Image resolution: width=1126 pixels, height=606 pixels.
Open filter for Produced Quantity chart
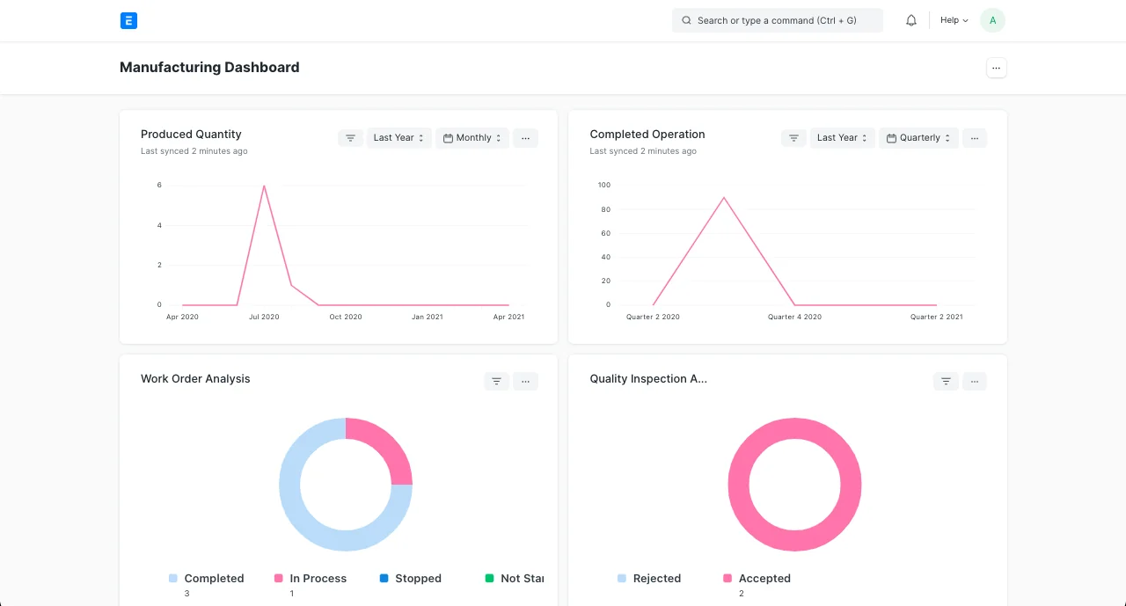pos(350,138)
